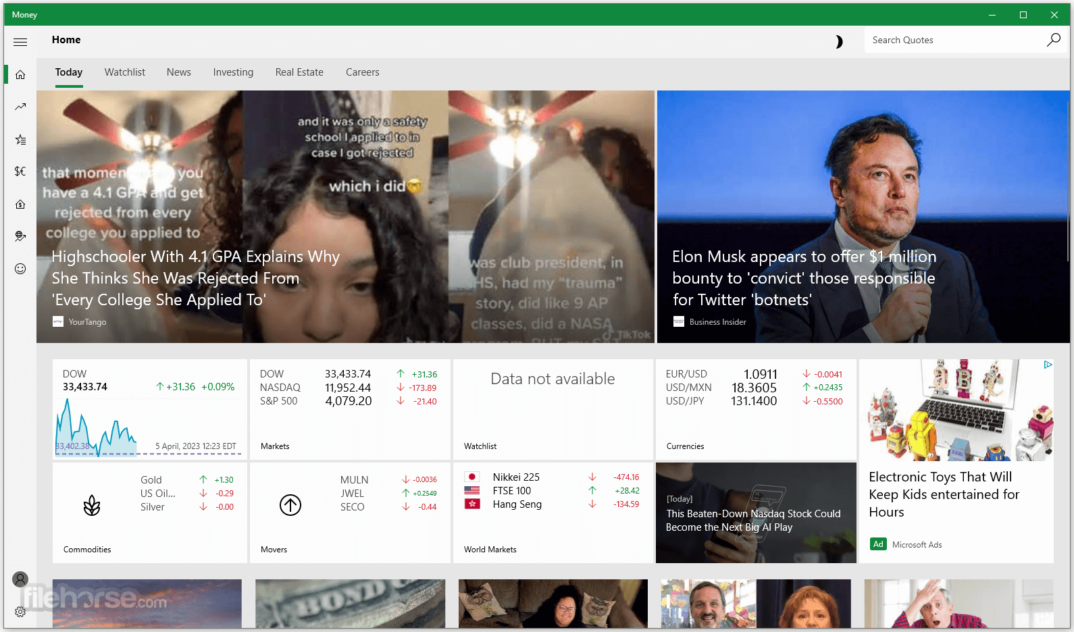This screenshot has height=632, width=1074.
Task: Click MULN in Movers tile
Action: click(x=355, y=480)
